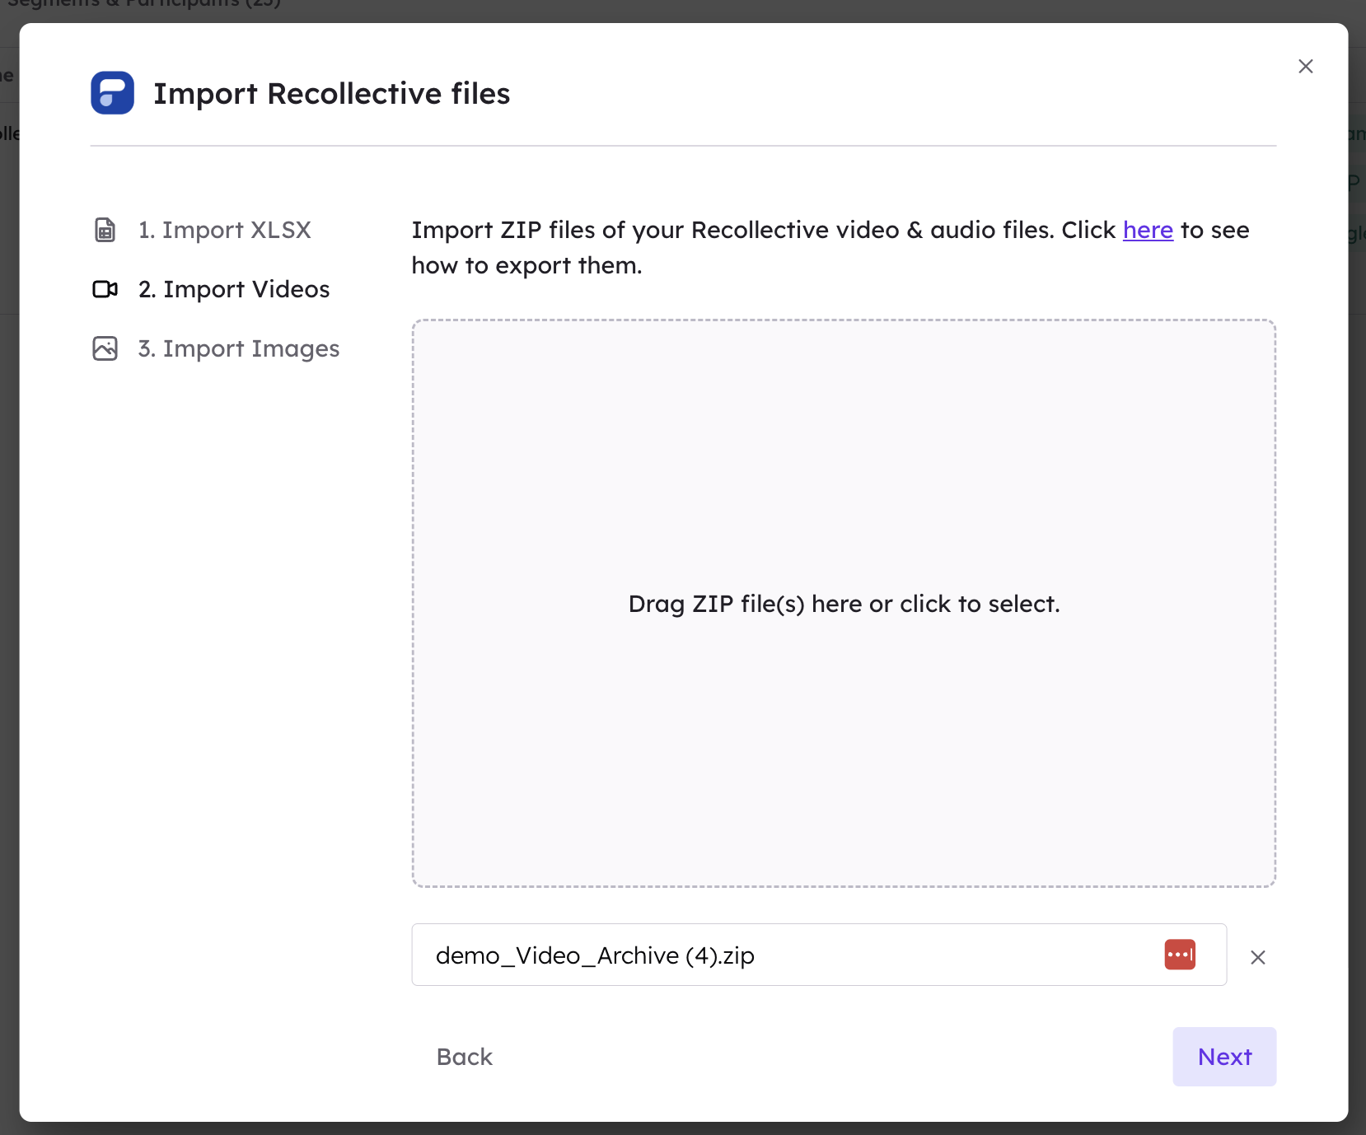Image resolution: width=1366 pixels, height=1135 pixels.
Task: Remove the demo_Video_Archive (4).zip file
Action: [1257, 957]
